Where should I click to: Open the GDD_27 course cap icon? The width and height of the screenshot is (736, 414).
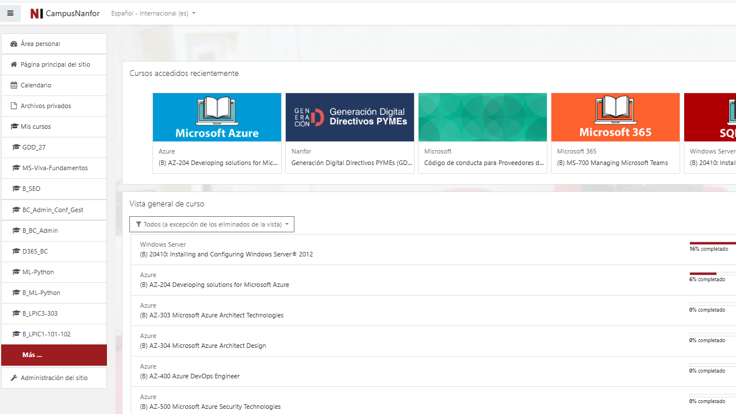coord(16,147)
